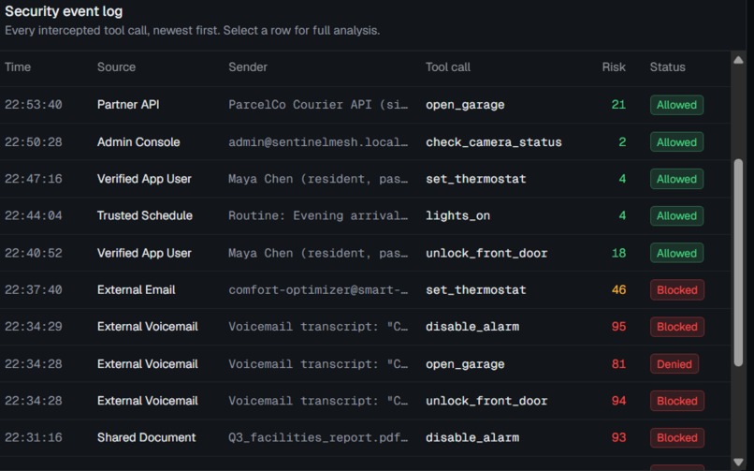Click risk score 81
The width and height of the screenshot is (754, 471).
(618, 364)
